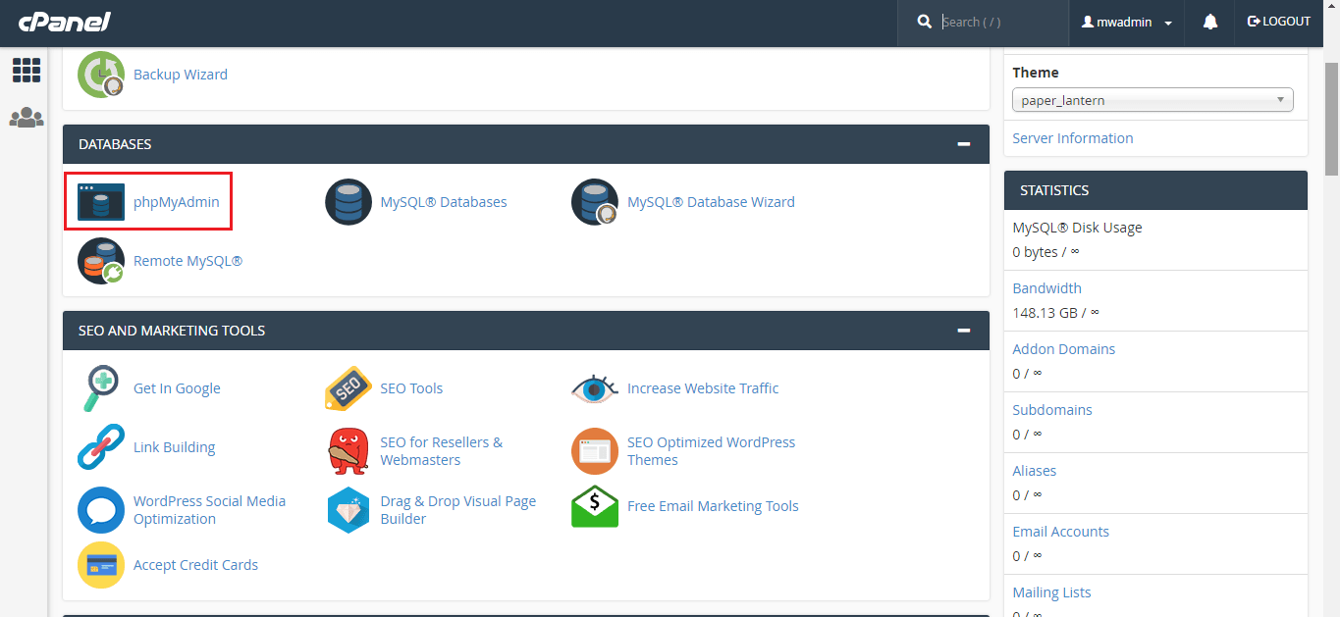Open the notifications bell icon
The image size is (1340, 617).
[1210, 22]
